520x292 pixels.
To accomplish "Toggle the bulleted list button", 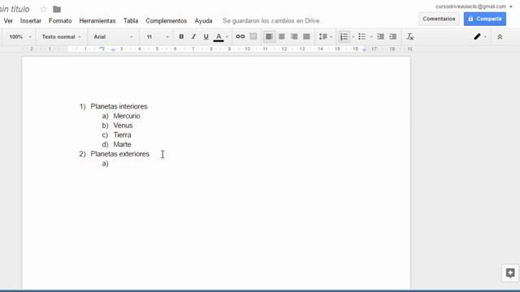I will pos(362,36).
